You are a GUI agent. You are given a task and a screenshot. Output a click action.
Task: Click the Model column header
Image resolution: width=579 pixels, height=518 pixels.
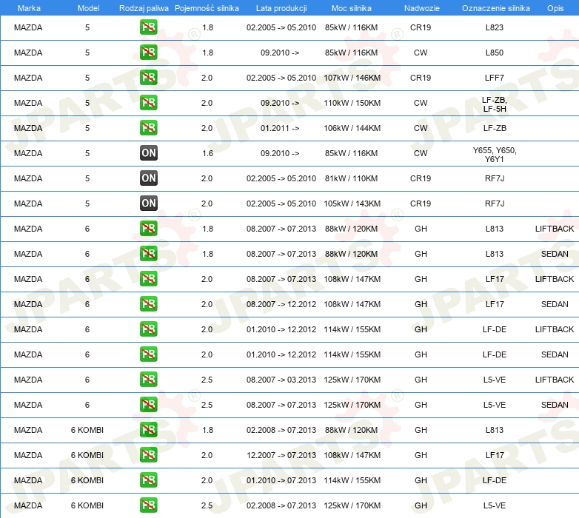pyautogui.click(x=88, y=8)
